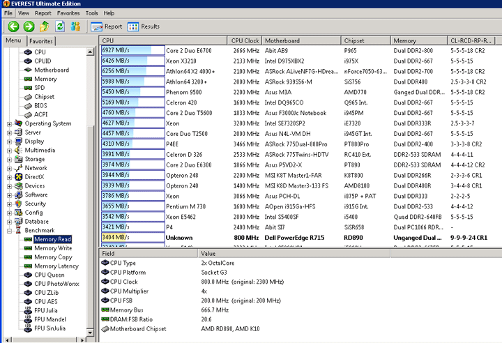Expand the Multimedia node
Viewport: 502px width, 343px height.
point(9,151)
